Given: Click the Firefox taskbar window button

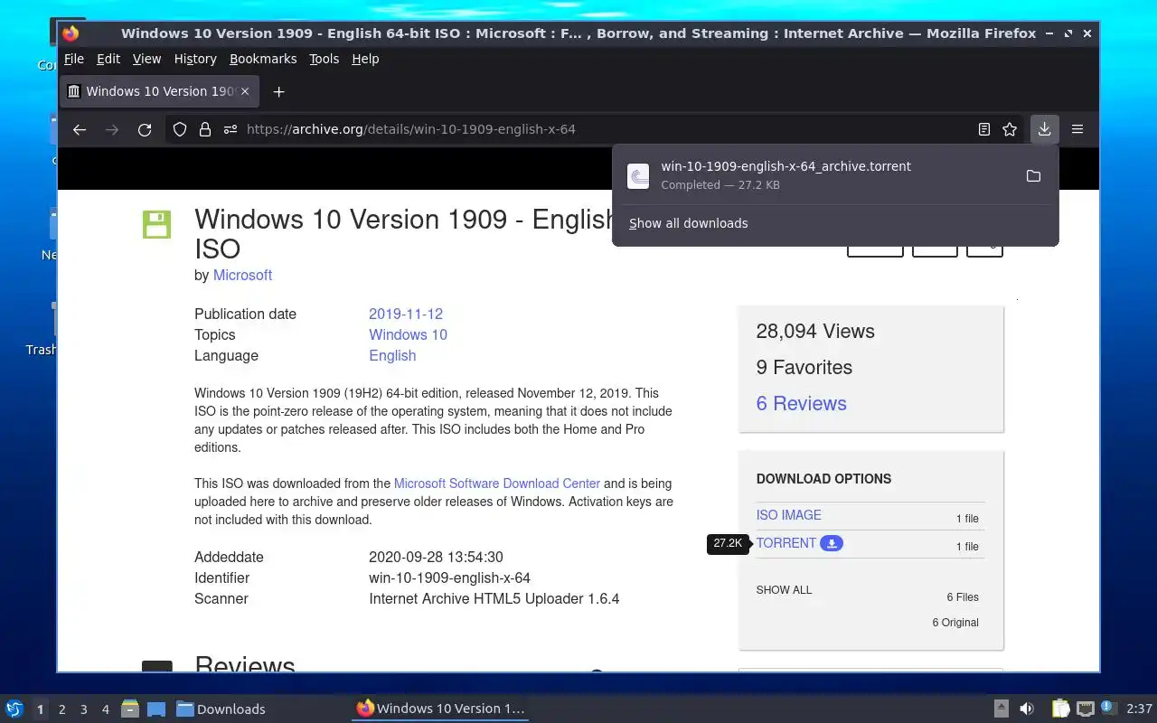Looking at the screenshot, I should [x=440, y=709].
